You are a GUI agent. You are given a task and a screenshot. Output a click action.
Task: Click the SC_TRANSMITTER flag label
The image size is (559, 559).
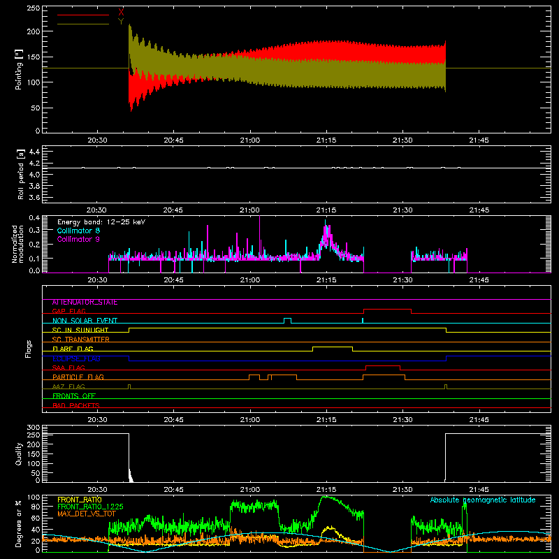80,340
